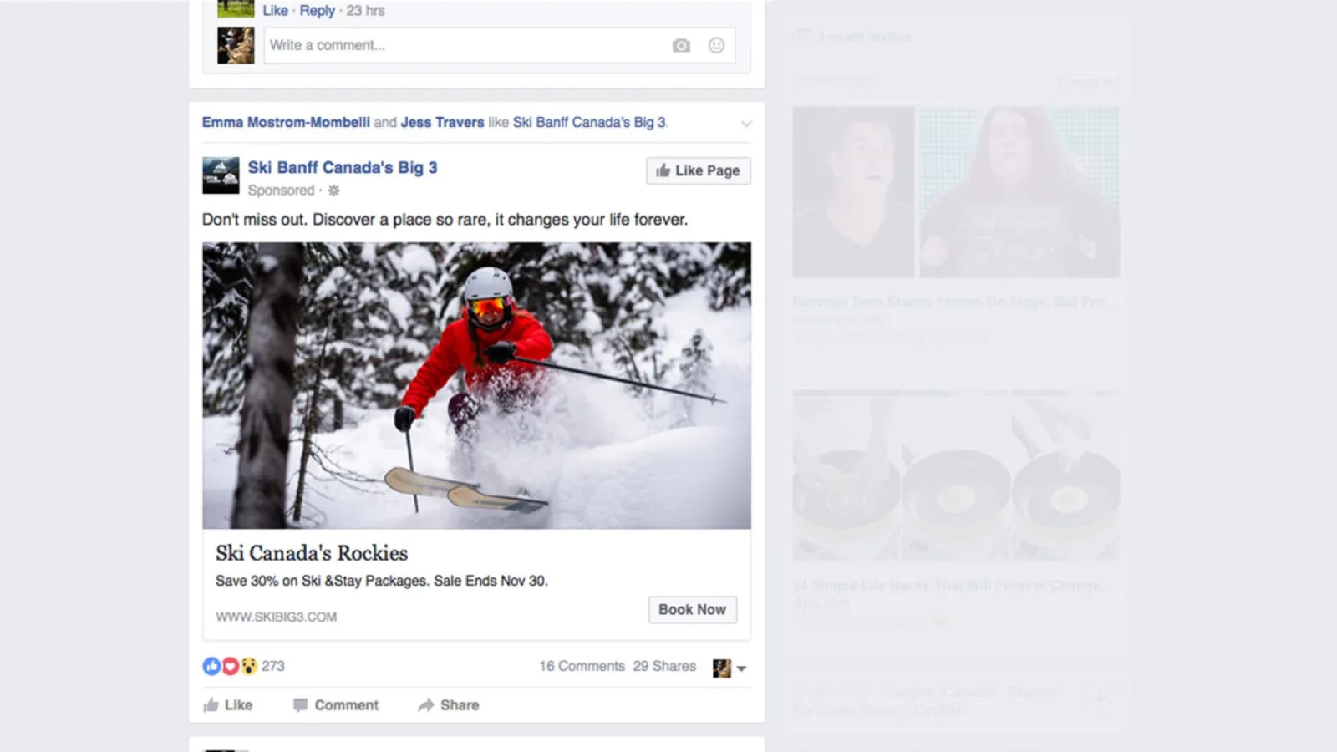
Task: Like the Ski Banff sponsored post
Action: 228,705
